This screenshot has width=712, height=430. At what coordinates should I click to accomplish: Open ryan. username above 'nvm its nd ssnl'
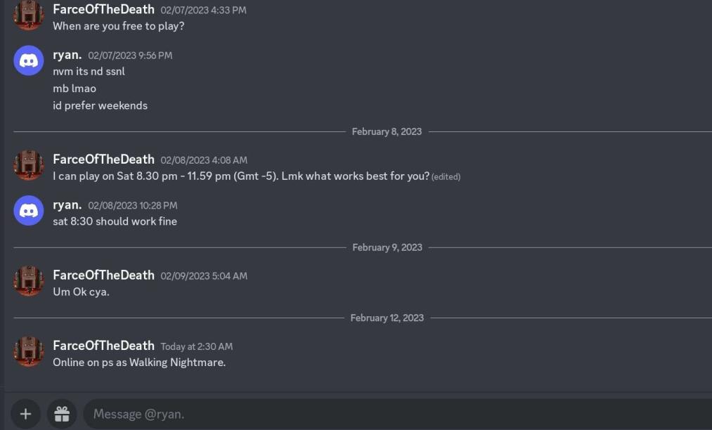coord(67,55)
